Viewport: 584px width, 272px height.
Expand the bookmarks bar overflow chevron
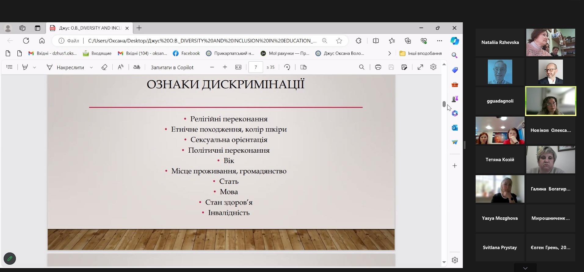pyautogui.click(x=389, y=53)
